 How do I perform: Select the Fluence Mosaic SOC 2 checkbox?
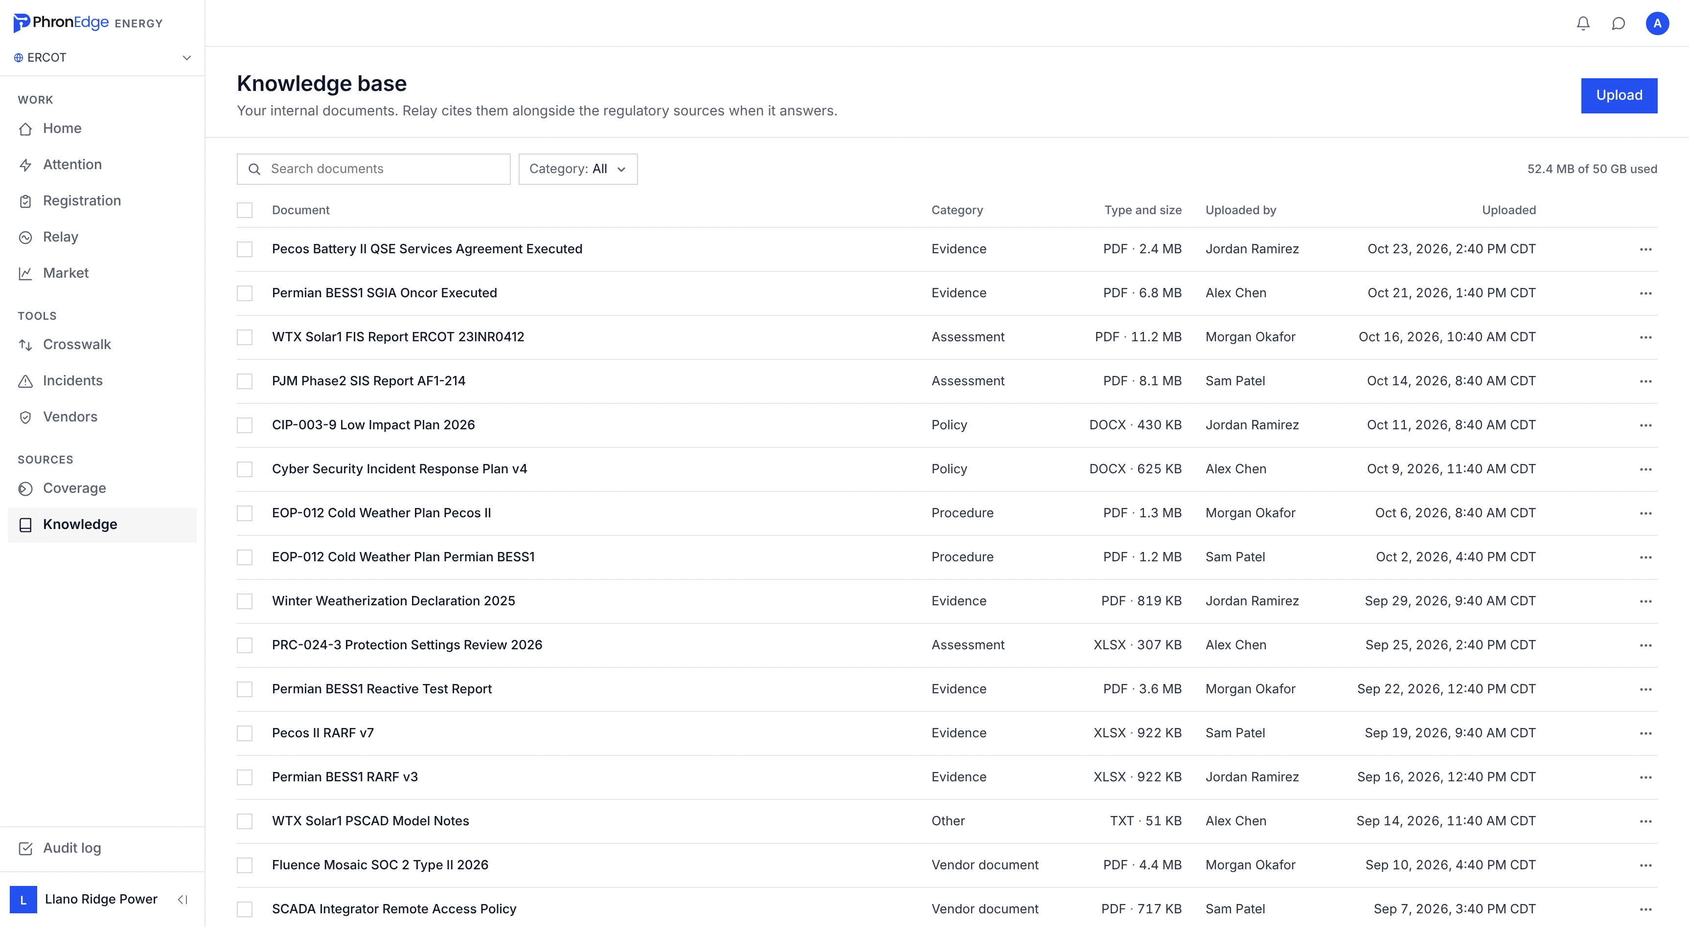[x=245, y=865]
